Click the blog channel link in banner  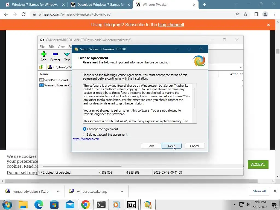(x=171, y=25)
